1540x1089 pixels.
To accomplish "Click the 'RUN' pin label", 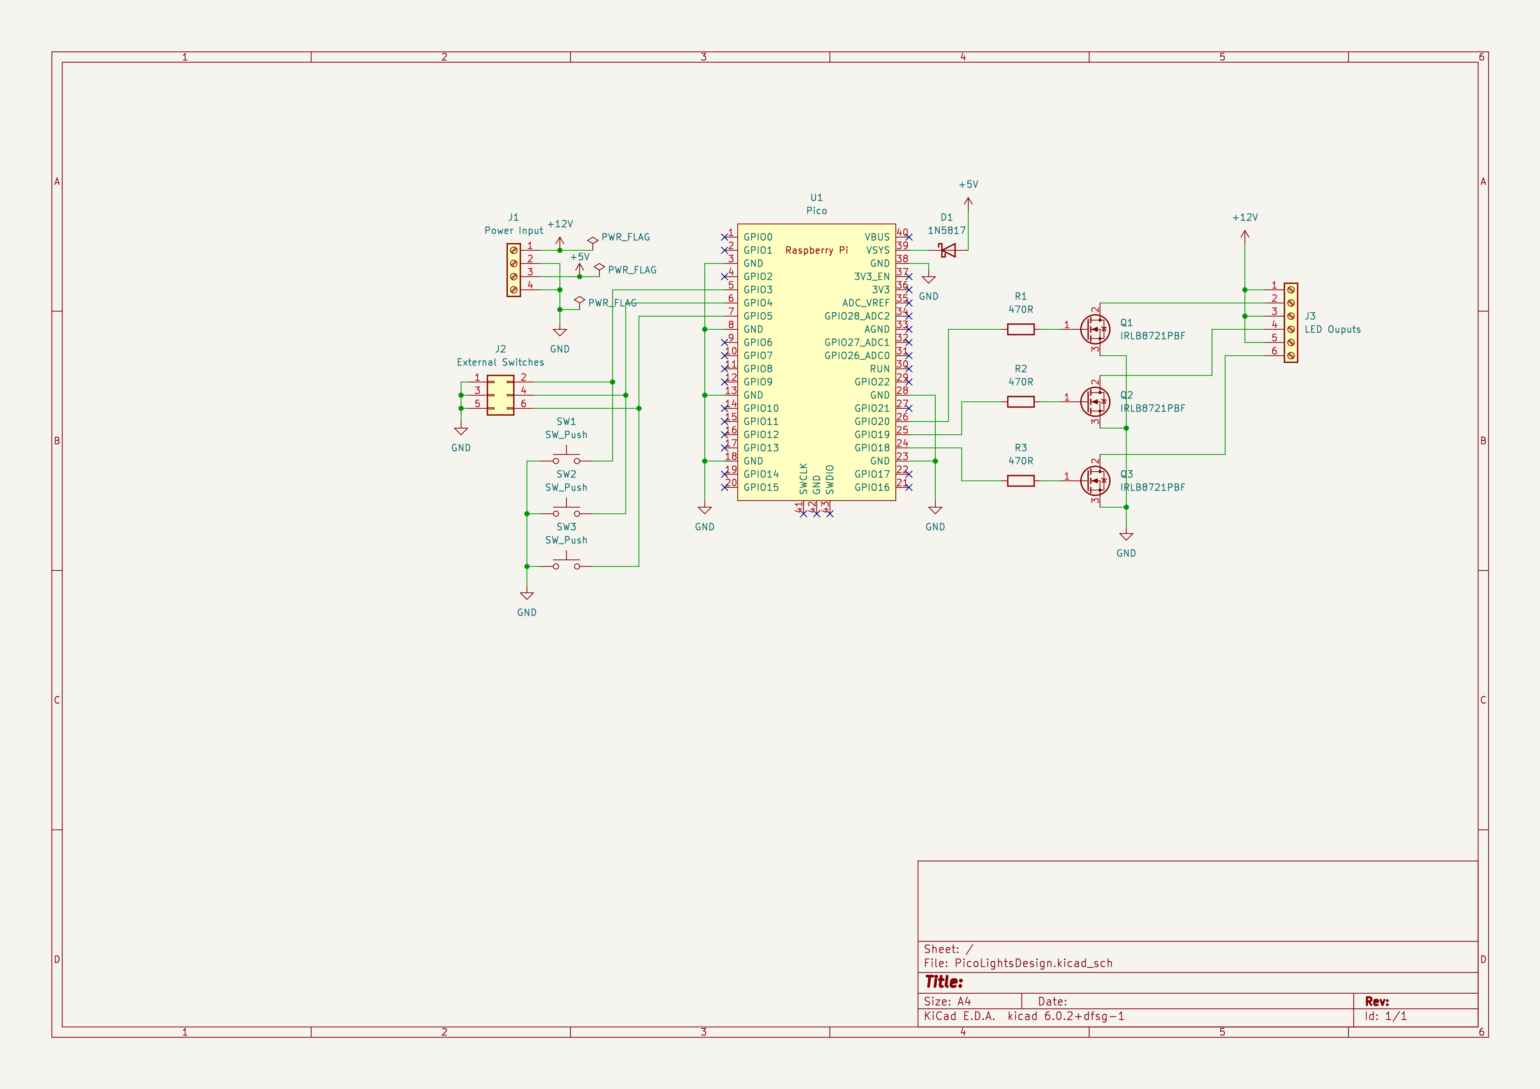I will coord(880,369).
